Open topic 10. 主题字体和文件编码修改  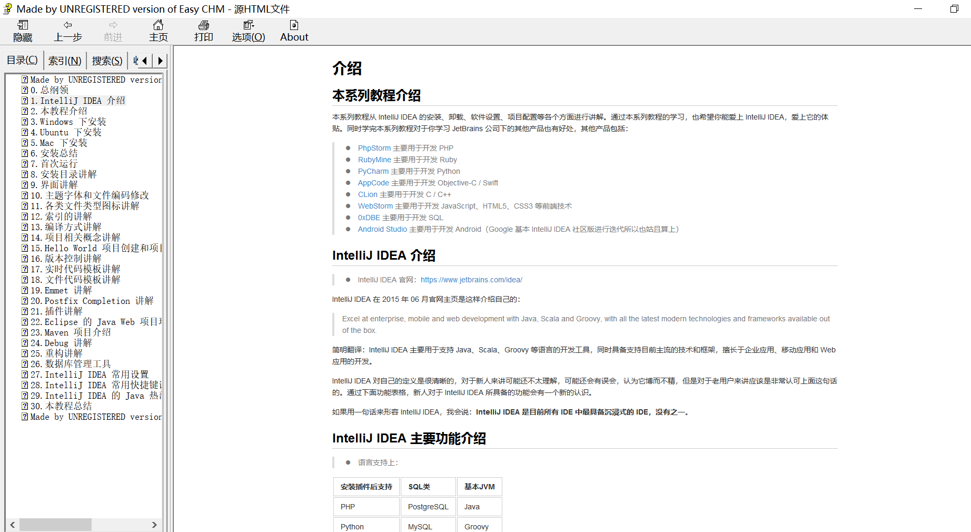point(90,195)
